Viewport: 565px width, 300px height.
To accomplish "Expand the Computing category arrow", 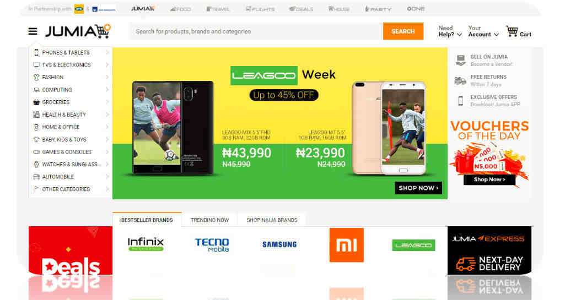I will tap(107, 90).
